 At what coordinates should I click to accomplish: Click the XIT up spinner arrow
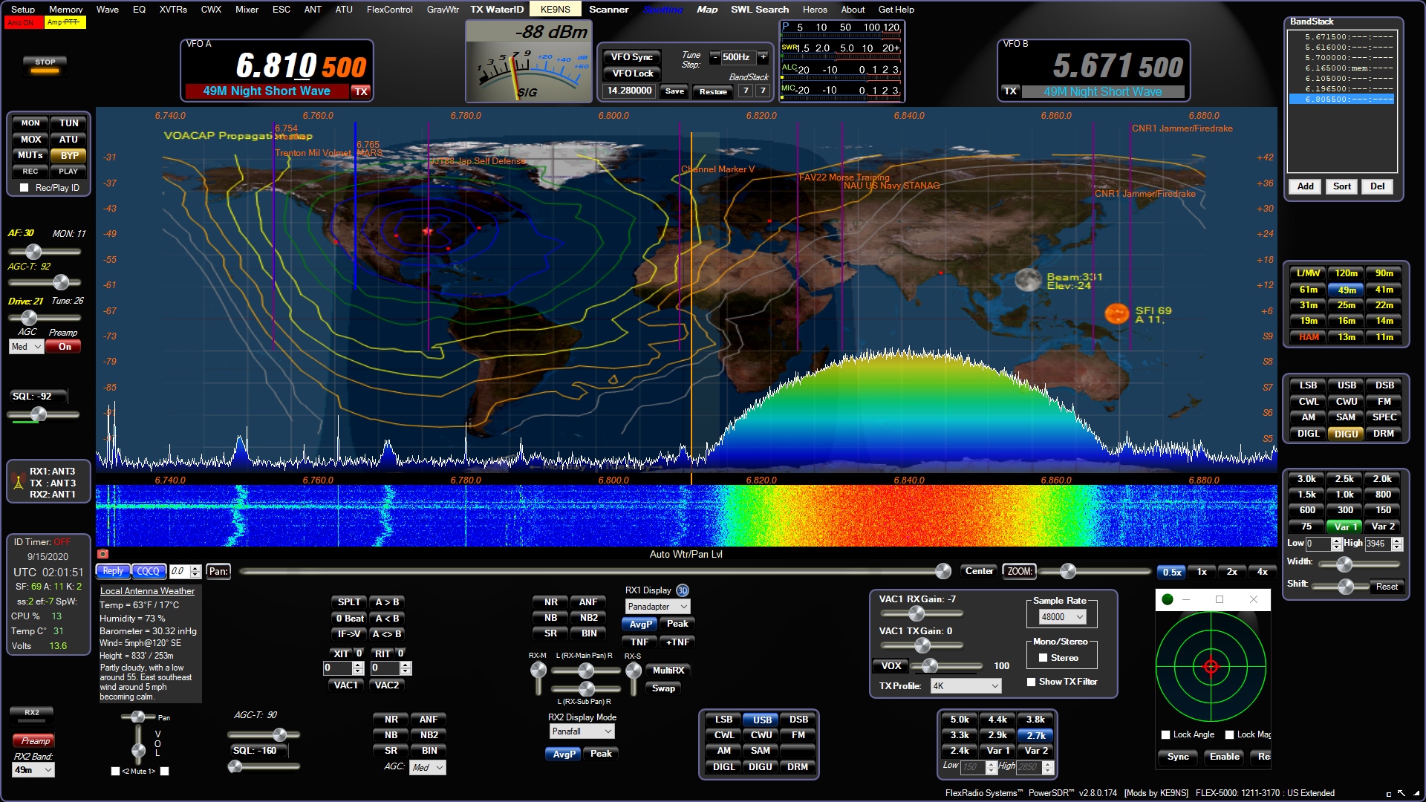pos(358,665)
